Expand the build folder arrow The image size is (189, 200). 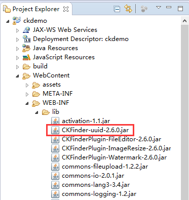(17, 67)
